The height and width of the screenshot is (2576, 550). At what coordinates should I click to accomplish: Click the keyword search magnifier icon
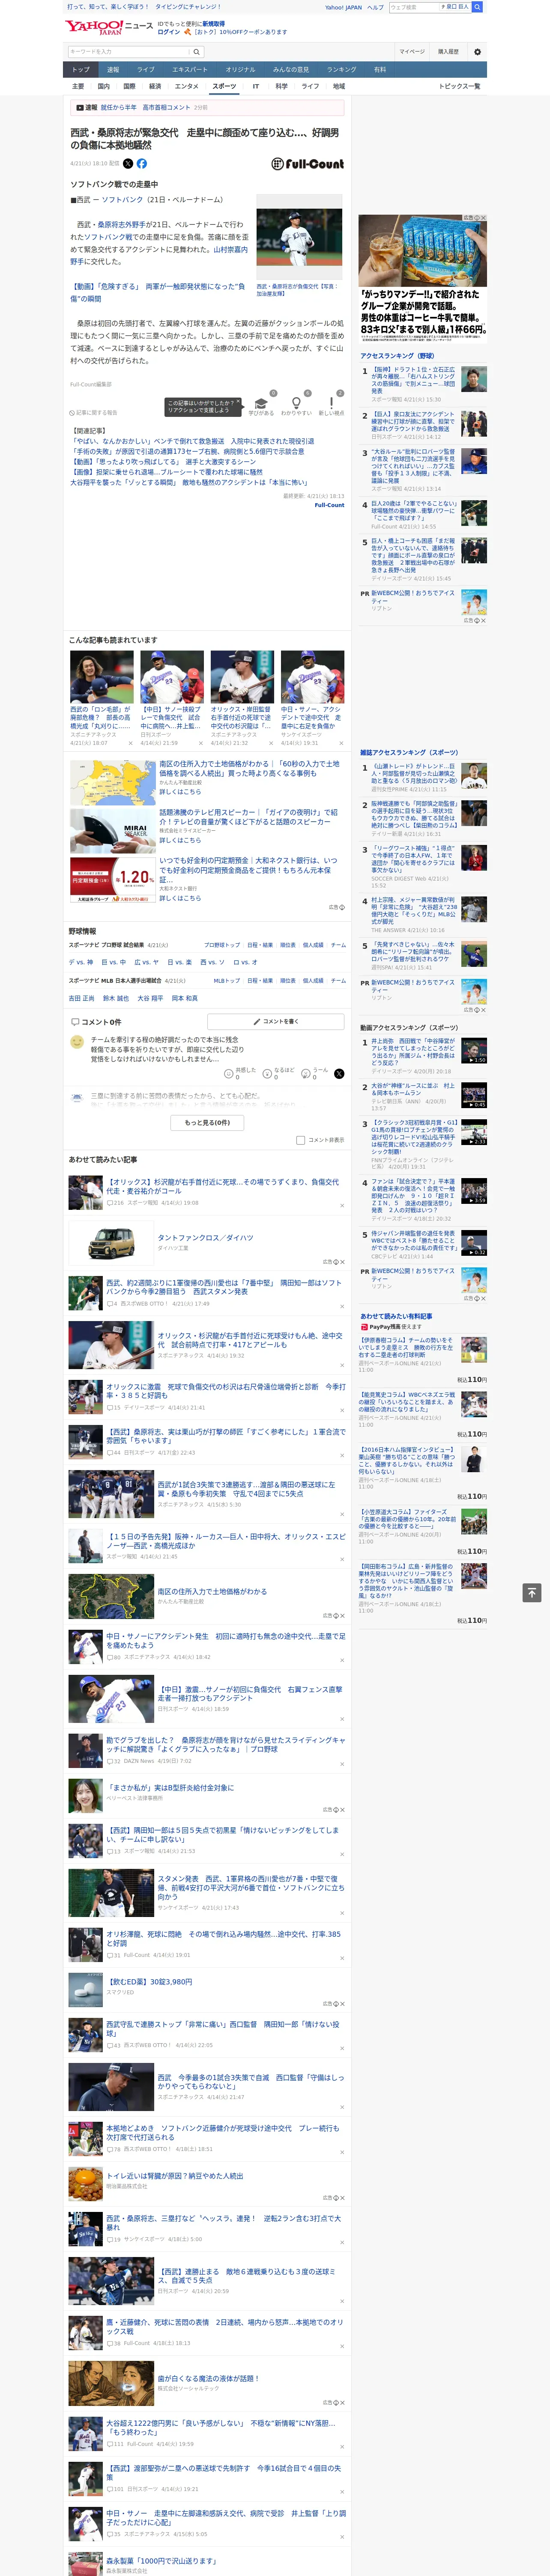pos(197,52)
